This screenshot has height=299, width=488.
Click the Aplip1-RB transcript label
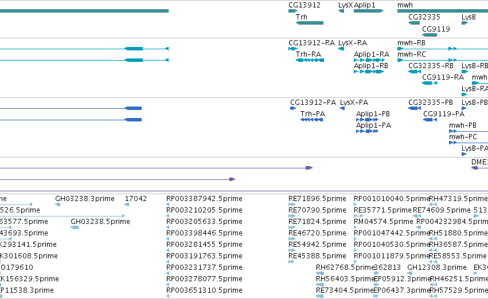pyautogui.click(x=370, y=65)
